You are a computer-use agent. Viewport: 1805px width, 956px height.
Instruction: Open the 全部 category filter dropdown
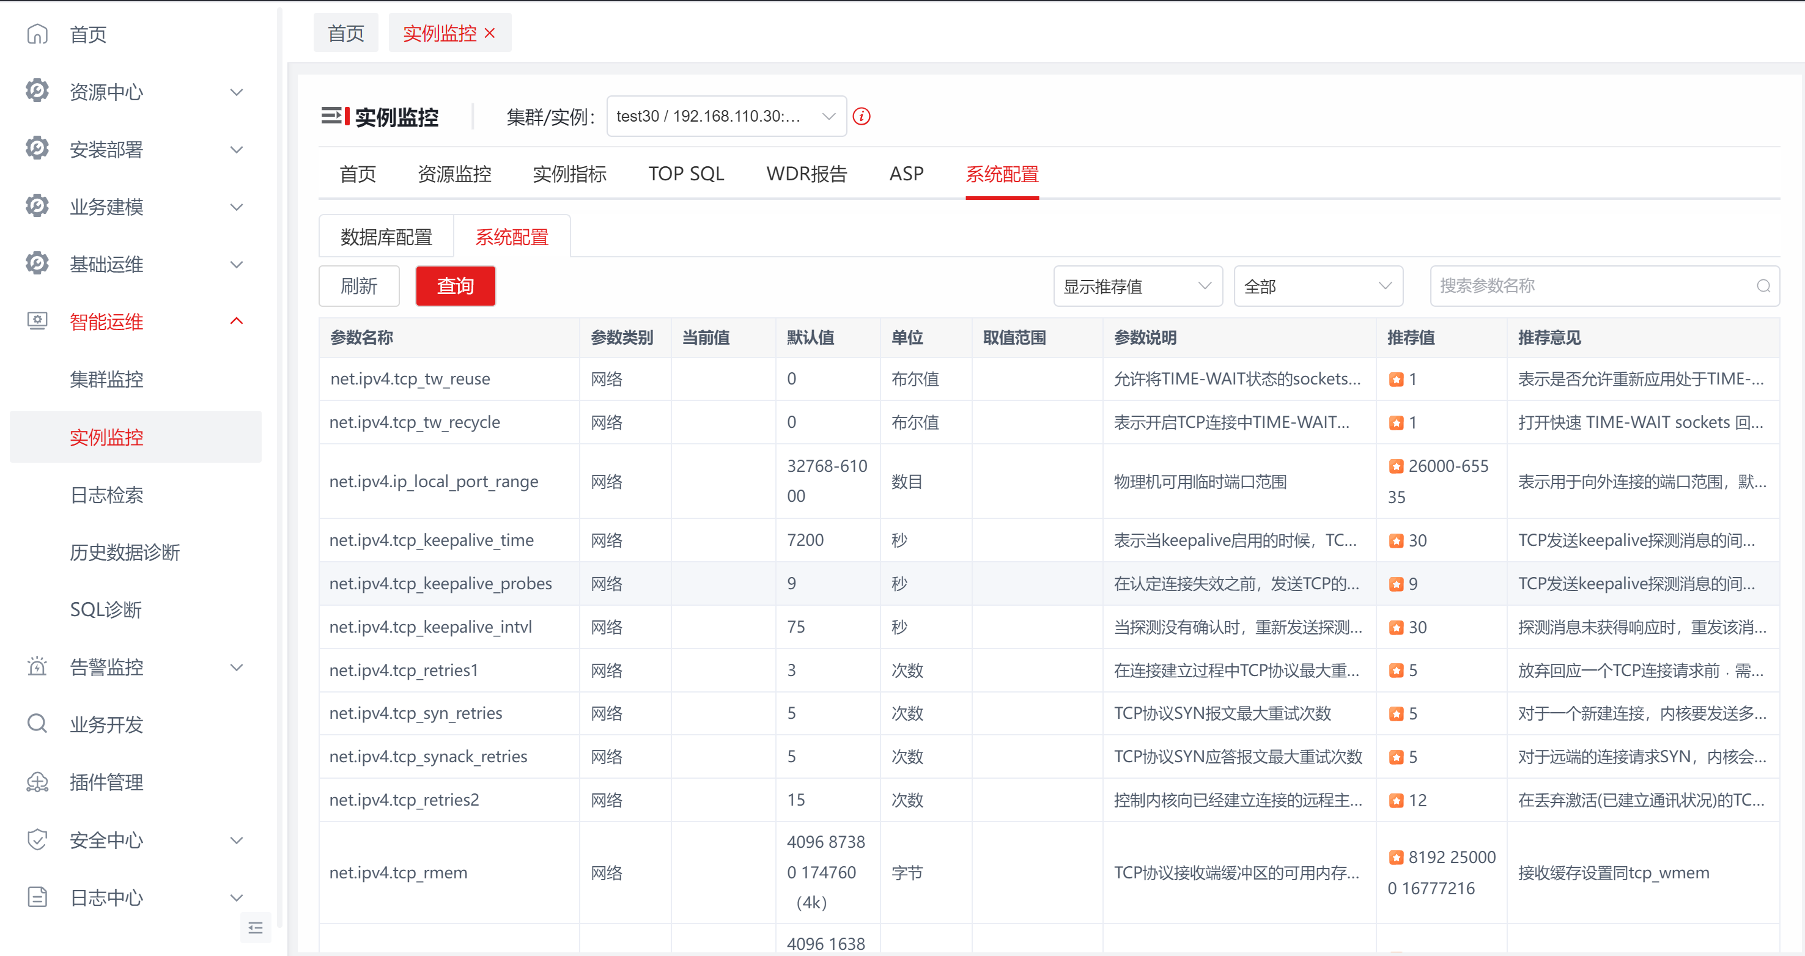point(1318,285)
